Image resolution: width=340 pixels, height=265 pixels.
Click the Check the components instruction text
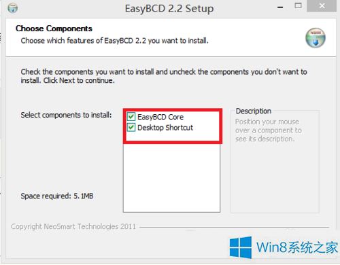point(164,76)
